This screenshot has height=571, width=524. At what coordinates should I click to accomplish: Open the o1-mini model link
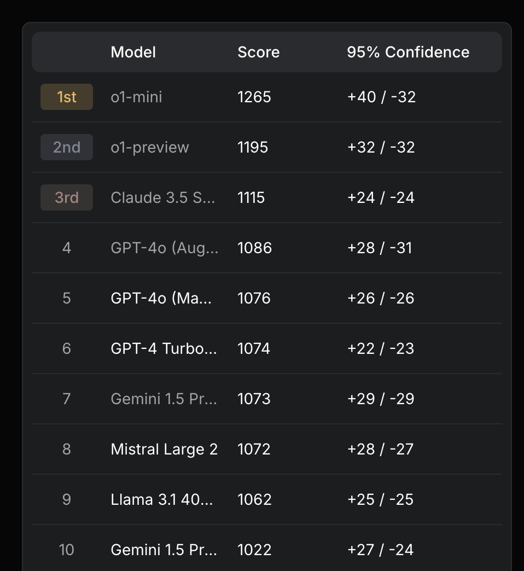click(136, 97)
